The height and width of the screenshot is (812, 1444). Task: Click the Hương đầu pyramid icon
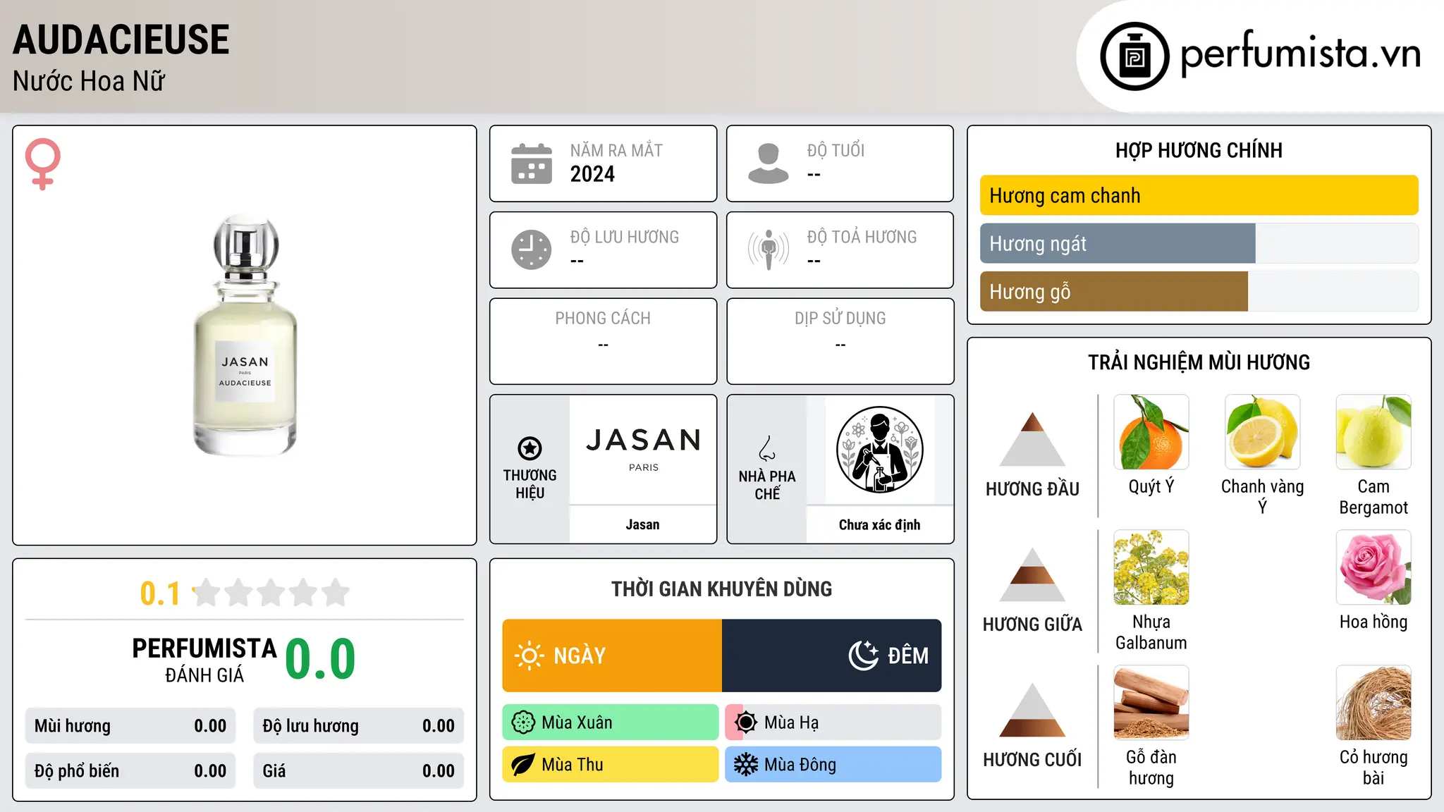1032,438
